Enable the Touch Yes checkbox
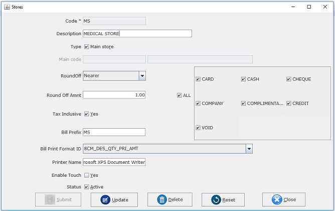This screenshot has height=211, width=335. click(x=87, y=175)
